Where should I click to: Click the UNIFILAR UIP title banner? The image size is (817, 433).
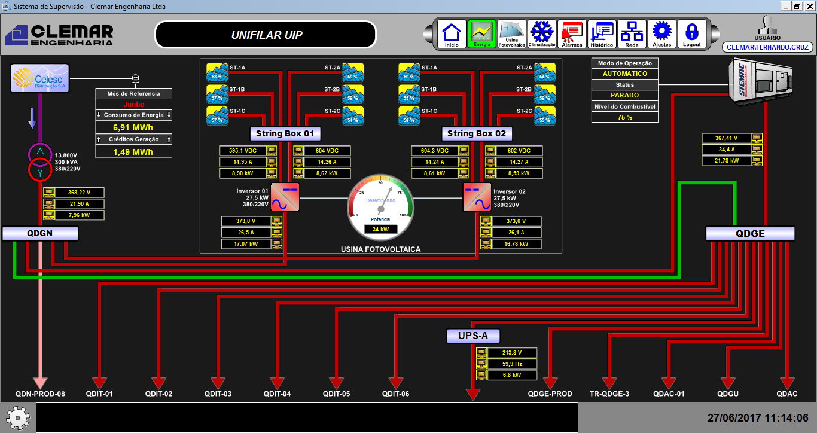[x=266, y=35]
